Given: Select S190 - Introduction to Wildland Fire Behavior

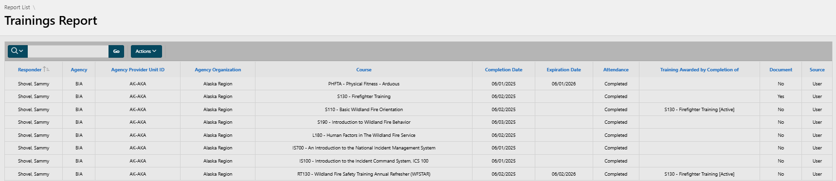Looking at the screenshot, I should 363,122.
